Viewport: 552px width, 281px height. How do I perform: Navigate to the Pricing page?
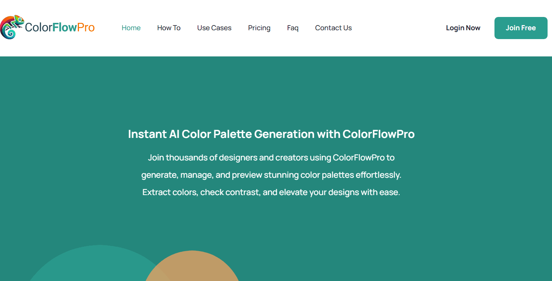pyautogui.click(x=259, y=28)
